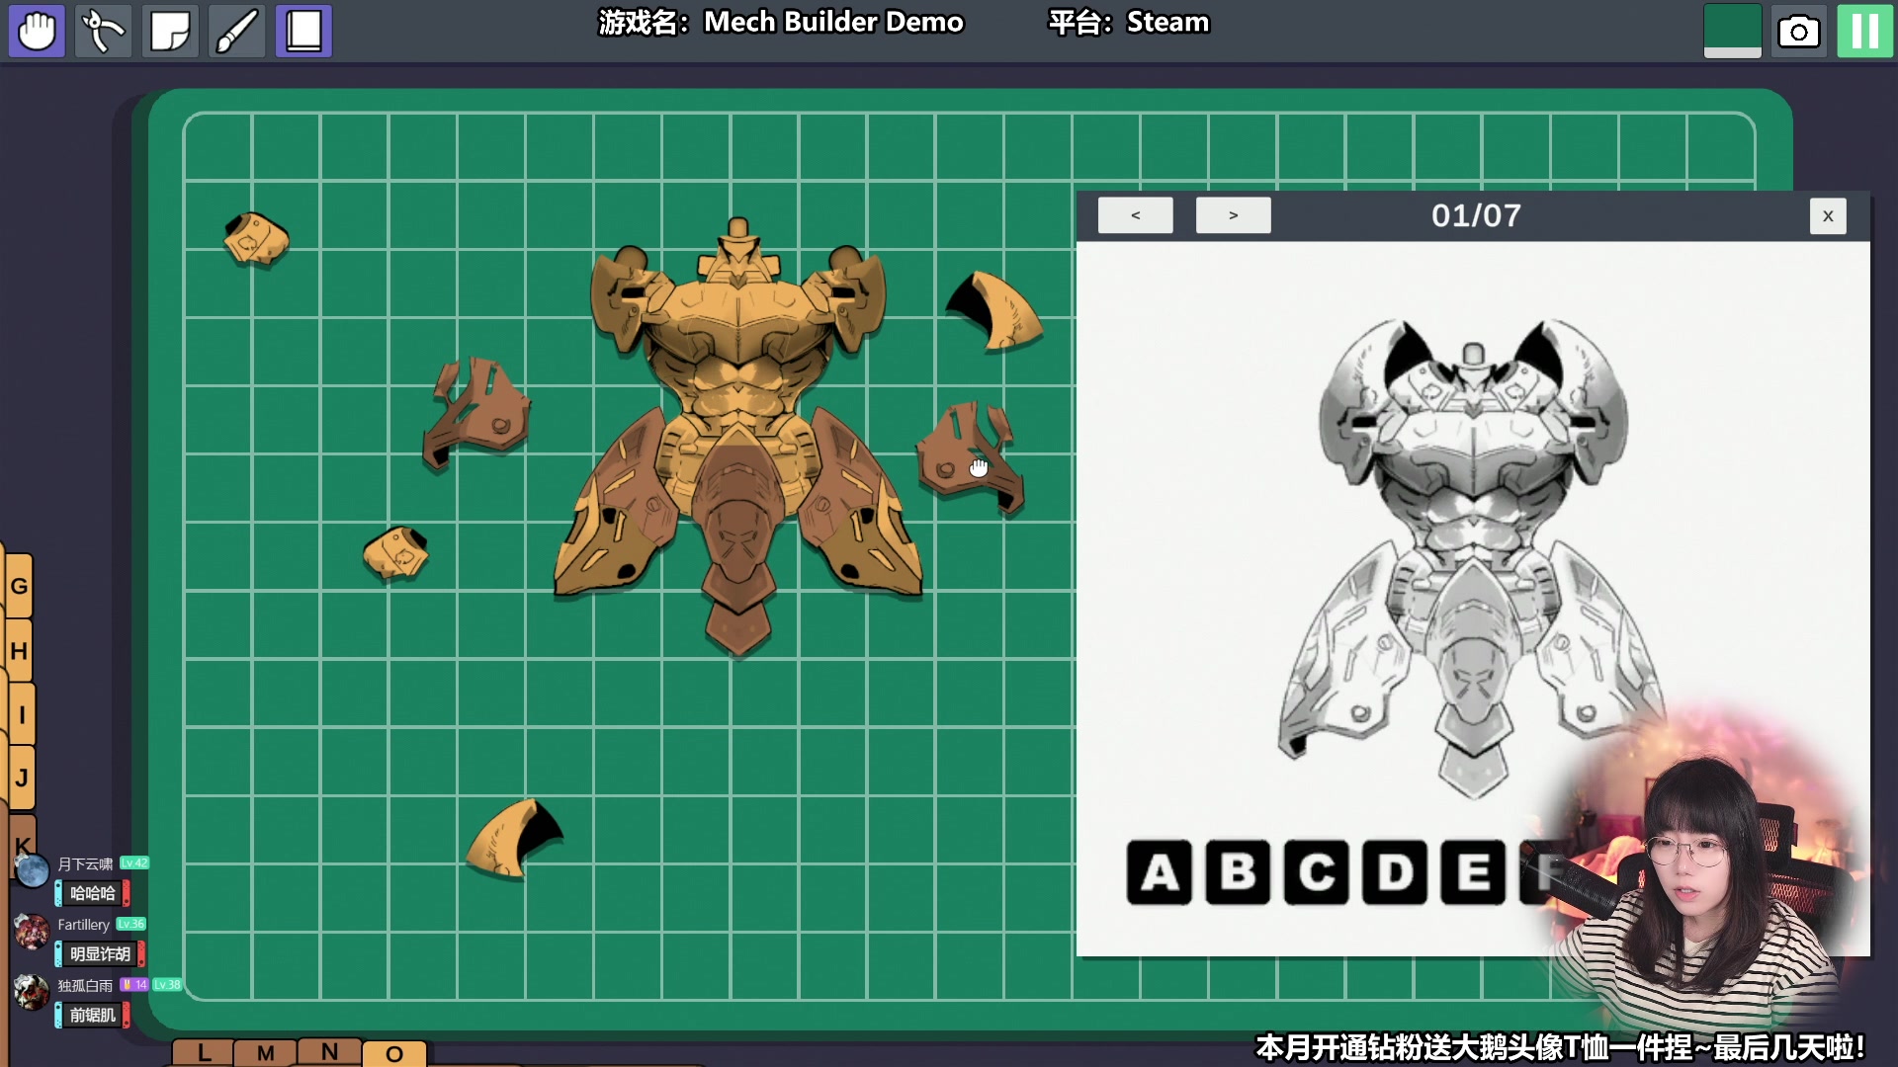The width and height of the screenshot is (1898, 1067).
Task: Select the highlighted O runner tab
Action: click(393, 1054)
